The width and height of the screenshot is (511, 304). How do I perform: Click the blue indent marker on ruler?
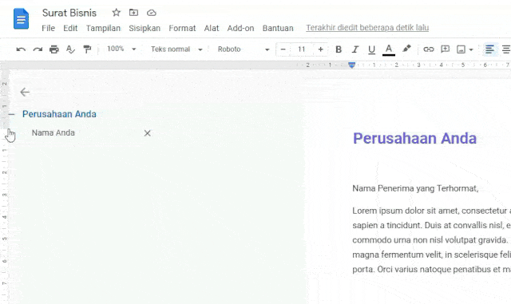click(351, 65)
